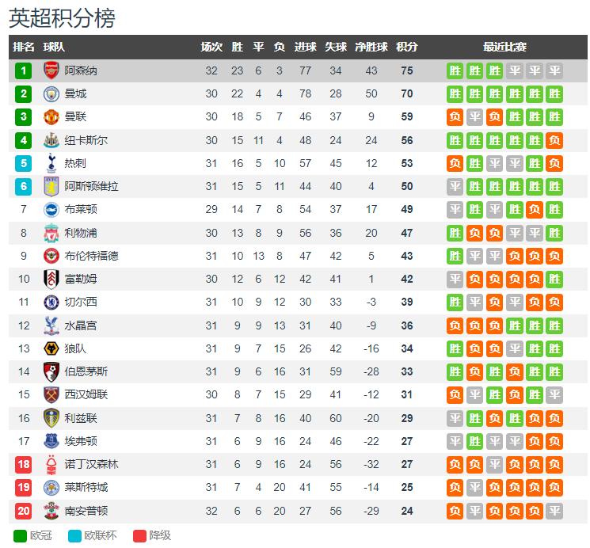Click the red 降级 legend swatch

(x=139, y=535)
